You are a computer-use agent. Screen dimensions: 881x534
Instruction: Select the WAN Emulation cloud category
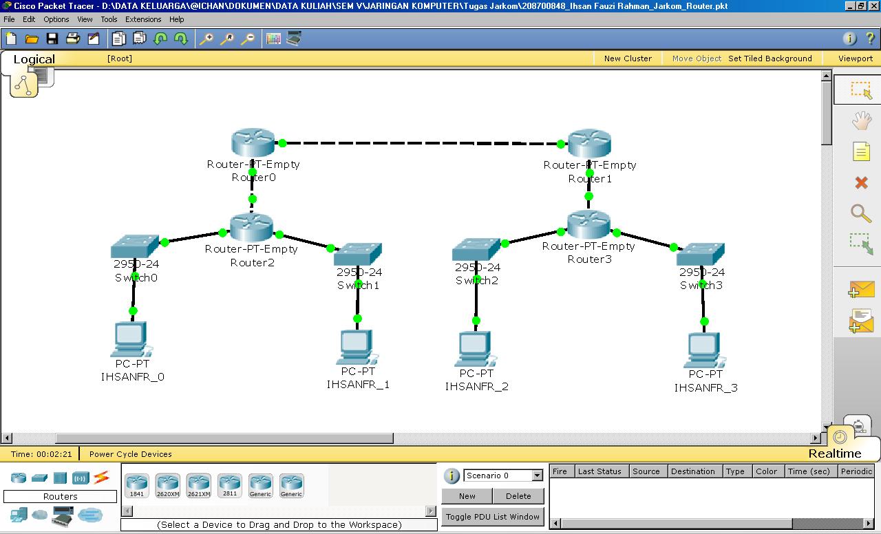click(x=39, y=515)
